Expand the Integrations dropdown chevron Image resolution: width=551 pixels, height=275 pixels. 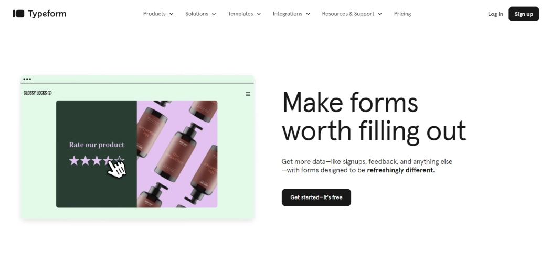[308, 14]
